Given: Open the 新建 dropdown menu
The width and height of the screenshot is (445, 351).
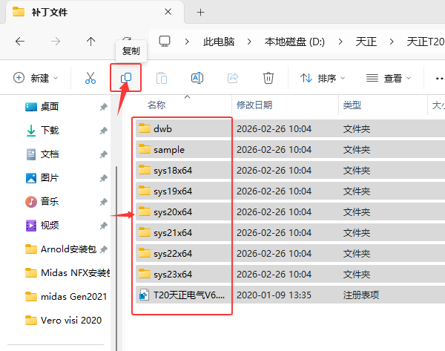Looking at the screenshot, I should pos(36,78).
